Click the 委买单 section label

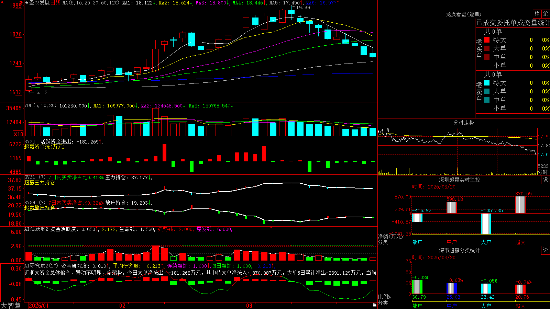(479, 49)
